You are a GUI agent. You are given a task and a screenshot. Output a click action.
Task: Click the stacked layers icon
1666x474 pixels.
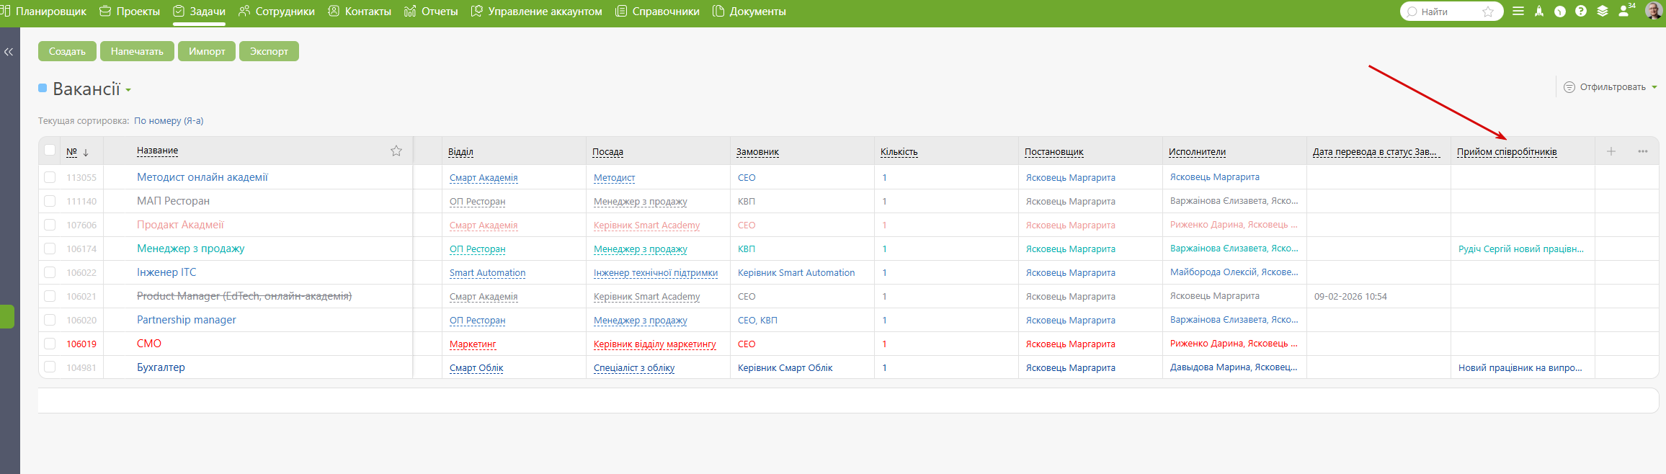1603,12
